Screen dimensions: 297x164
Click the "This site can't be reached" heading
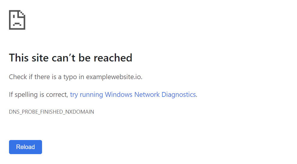pos(71,58)
